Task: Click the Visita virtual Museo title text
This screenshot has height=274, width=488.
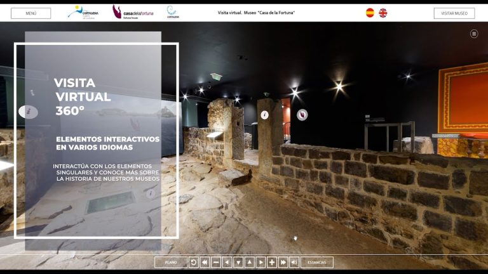Action: point(256,13)
